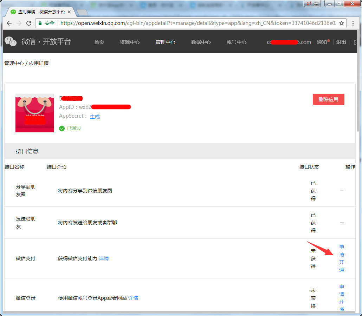Bookmark page with star icon
Image resolution: width=362 pixels, height=316 pixels.
pos(341,23)
